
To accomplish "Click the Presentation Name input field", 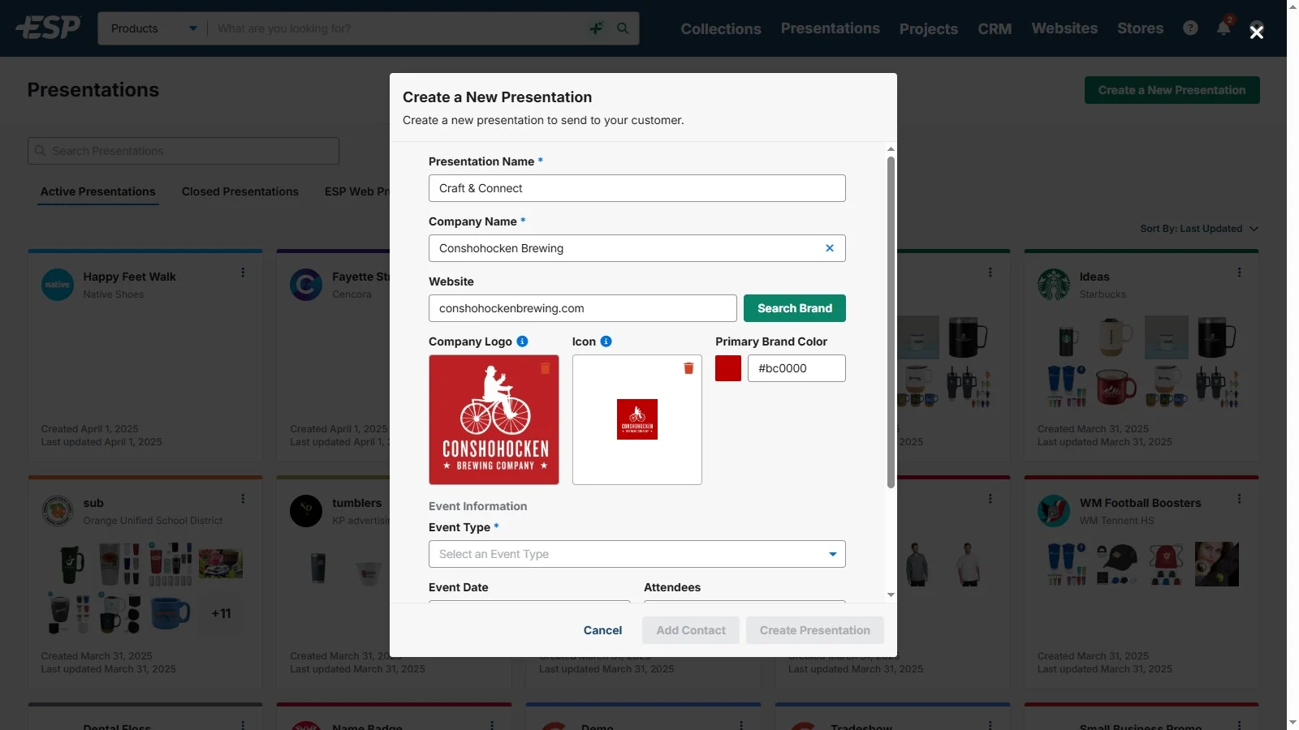I will click(637, 188).
